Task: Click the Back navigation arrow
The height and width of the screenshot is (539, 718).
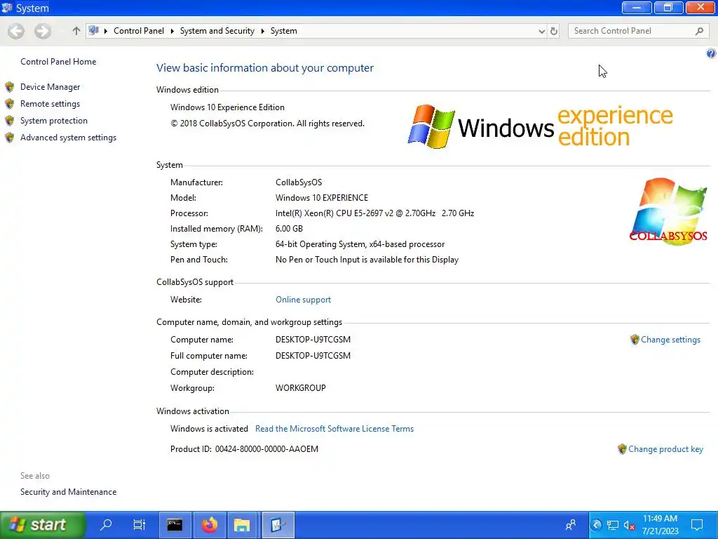Action: [17, 31]
